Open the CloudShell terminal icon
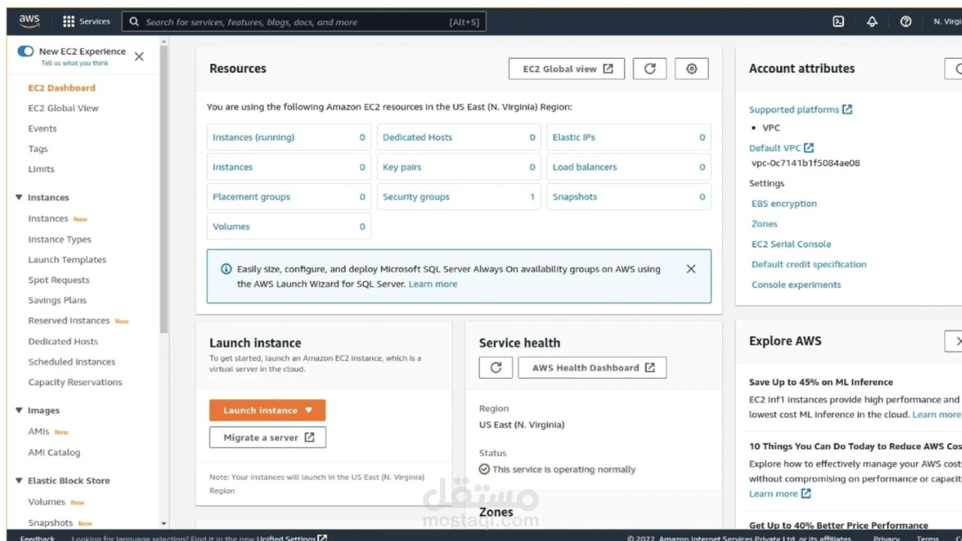962x541 pixels. coord(838,22)
